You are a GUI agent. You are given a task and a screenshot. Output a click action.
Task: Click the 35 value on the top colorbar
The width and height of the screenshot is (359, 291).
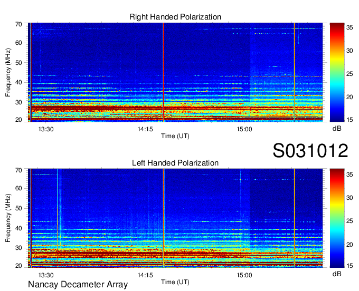click(x=349, y=27)
